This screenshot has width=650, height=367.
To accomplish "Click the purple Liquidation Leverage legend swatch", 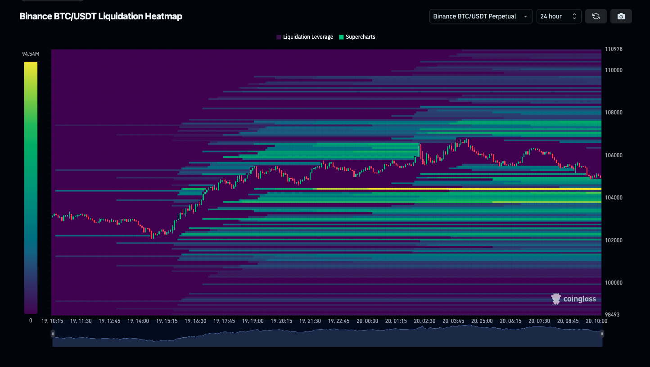I will pos(279,37).
